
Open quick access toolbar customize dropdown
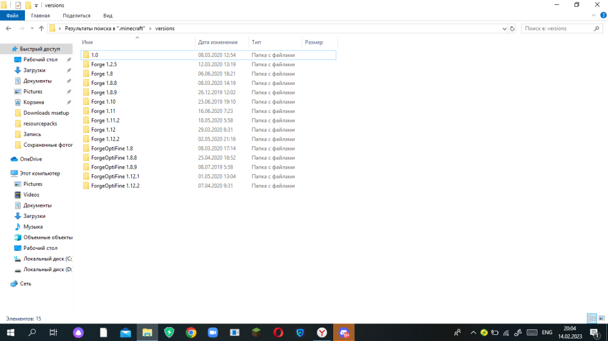coord(36,5)
